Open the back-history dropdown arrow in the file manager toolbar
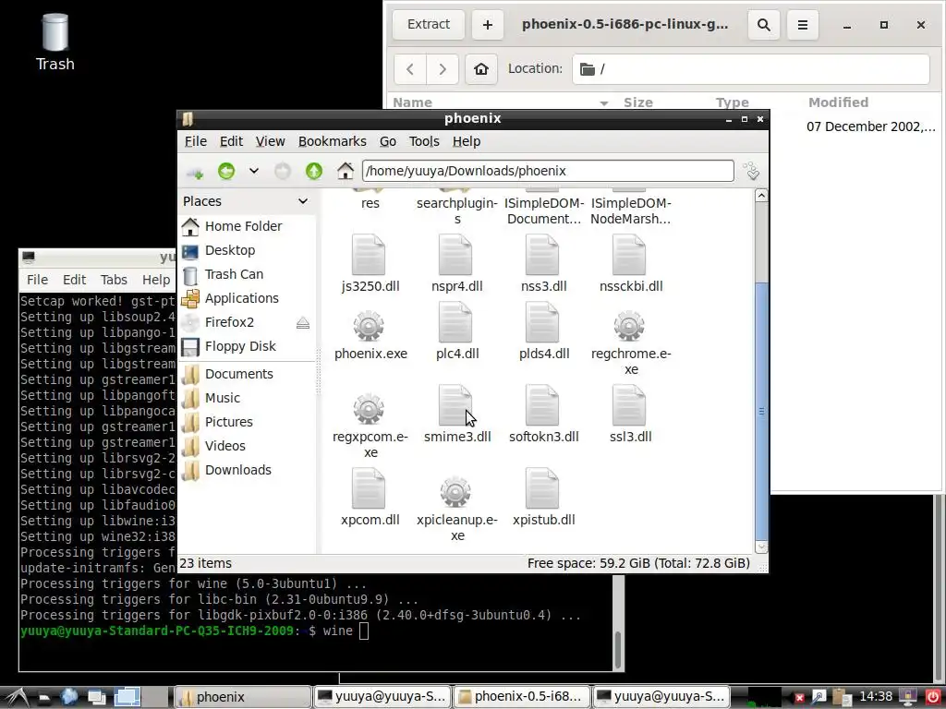 (254, 171)
